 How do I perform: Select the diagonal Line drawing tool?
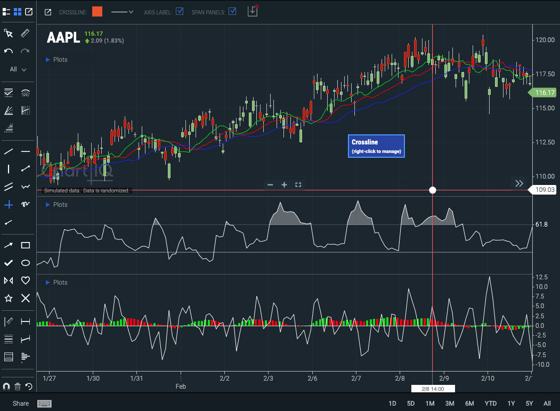tap(9, 151)
